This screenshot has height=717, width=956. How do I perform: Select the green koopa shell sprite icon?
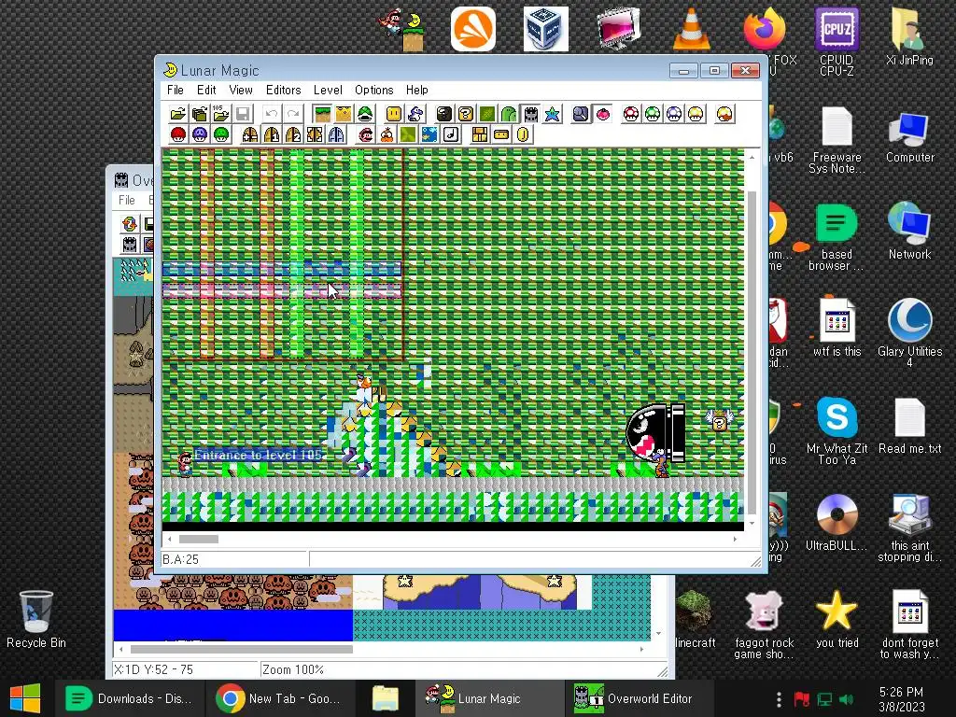(x=365, y=114)
